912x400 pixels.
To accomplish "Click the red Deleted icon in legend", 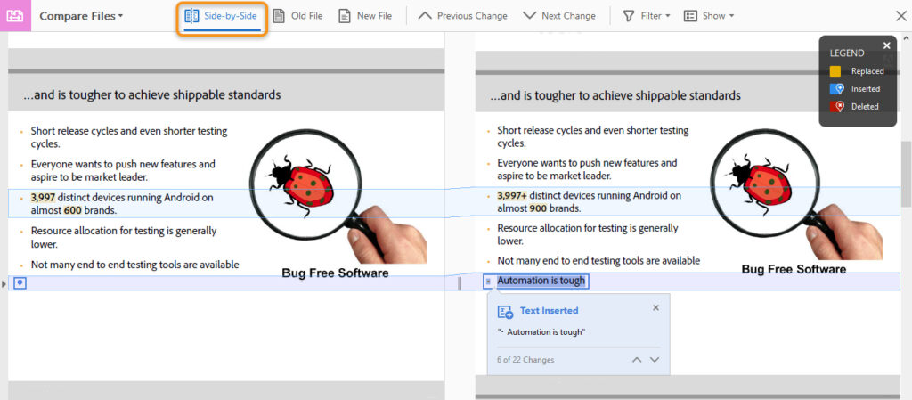I will point(835,107).
